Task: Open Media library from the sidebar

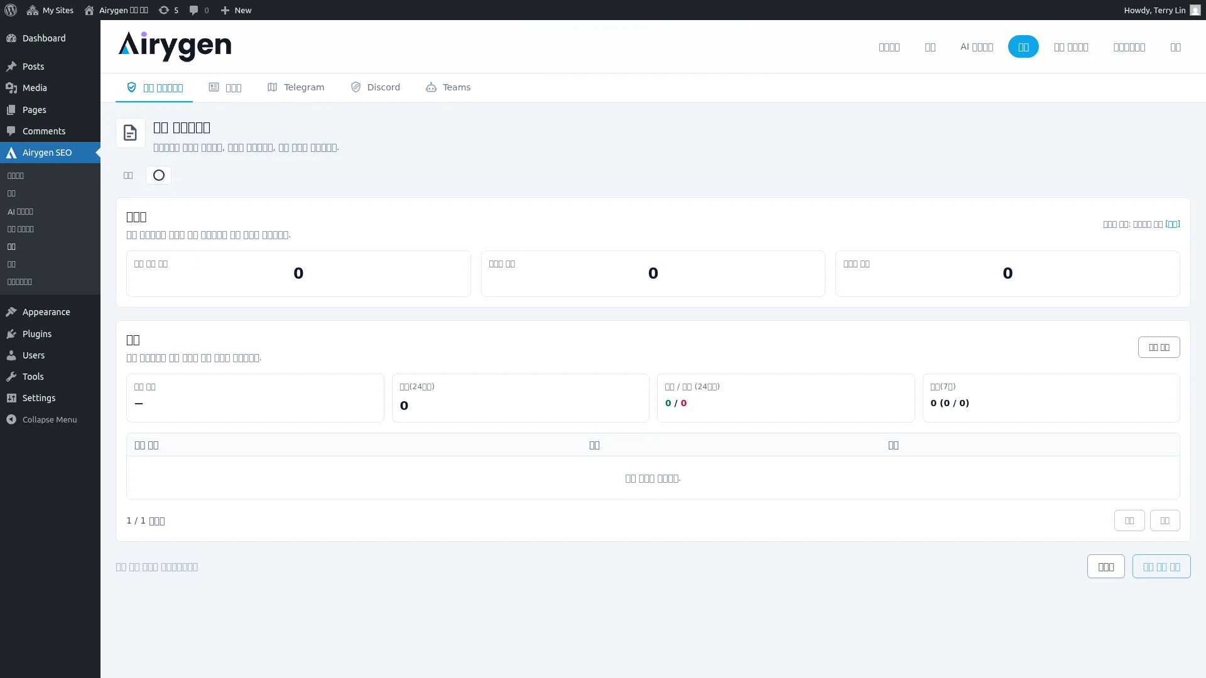Action: pos(35,88)
